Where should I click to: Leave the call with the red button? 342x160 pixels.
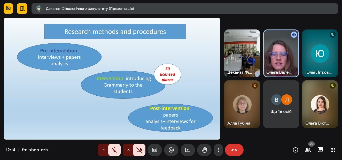[234, 150]
